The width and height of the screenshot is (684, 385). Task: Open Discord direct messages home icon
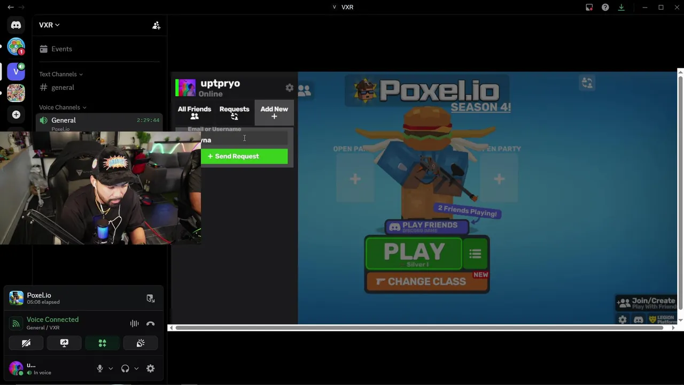(16, 25)
